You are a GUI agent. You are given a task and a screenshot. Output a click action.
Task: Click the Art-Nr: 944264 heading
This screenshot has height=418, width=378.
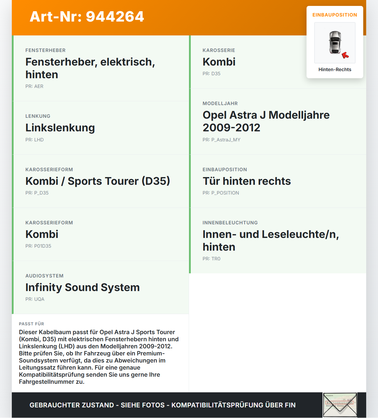coord(87,17)
